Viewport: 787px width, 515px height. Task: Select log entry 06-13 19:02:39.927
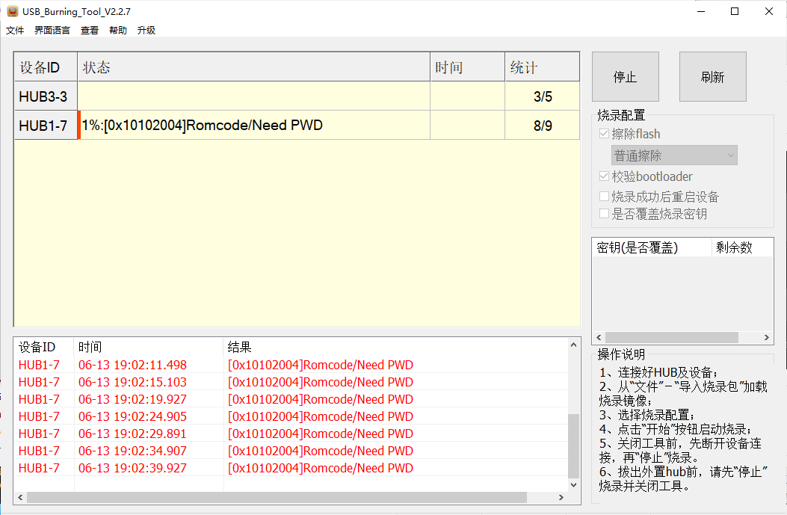291,468
